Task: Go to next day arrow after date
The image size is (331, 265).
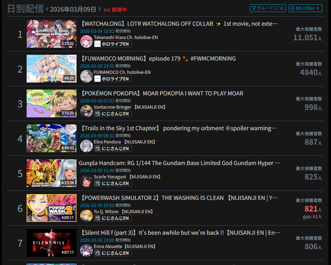Action: click(99, 9)
